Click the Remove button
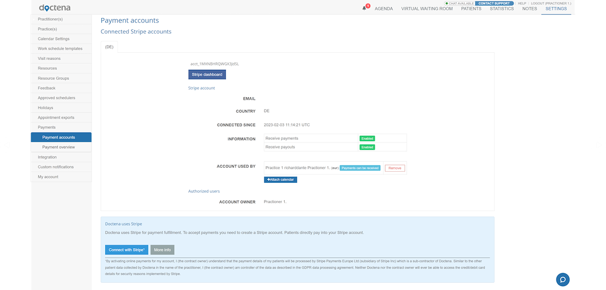The width and height of the screenshot is (606, 290). [x=394, y=168]
